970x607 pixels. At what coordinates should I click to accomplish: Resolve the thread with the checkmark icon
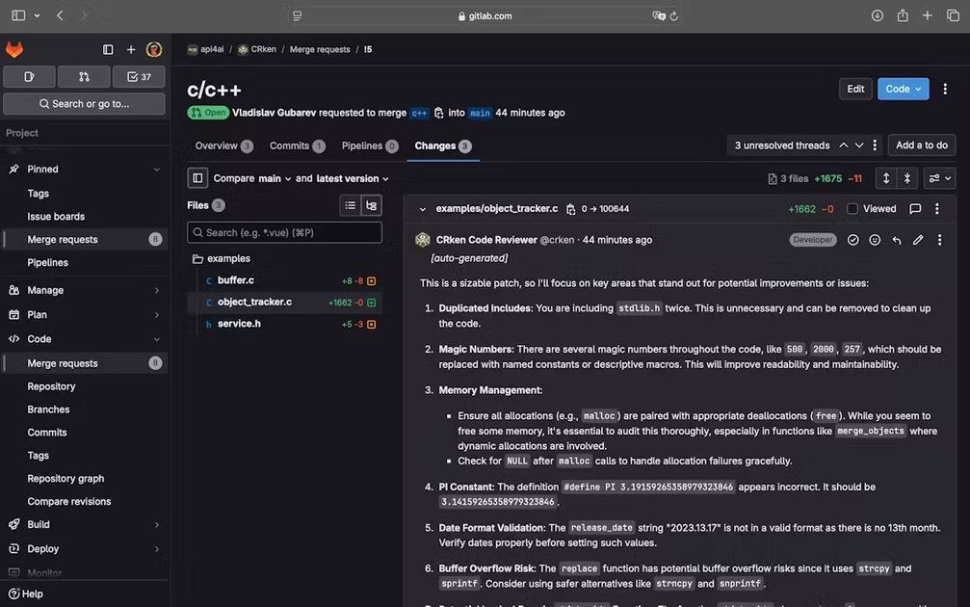(852, 239)
